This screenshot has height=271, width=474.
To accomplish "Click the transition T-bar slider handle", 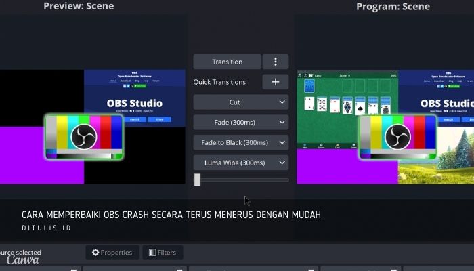I will [x=198, y=180].
